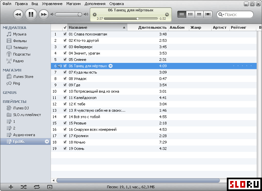Adjust the volume slider
This screenshot has height=191, width=262.
point(69,14)
